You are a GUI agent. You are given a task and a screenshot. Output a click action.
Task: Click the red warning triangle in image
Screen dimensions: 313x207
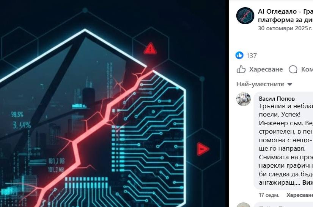point(150,48)
